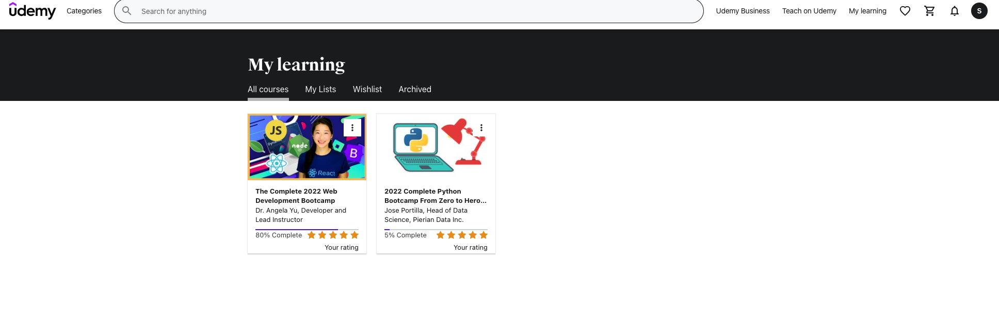Image resolution: width=999 pixels, height=328 pixels.
Task: Focus the Search for anything field
Action: 409,11
